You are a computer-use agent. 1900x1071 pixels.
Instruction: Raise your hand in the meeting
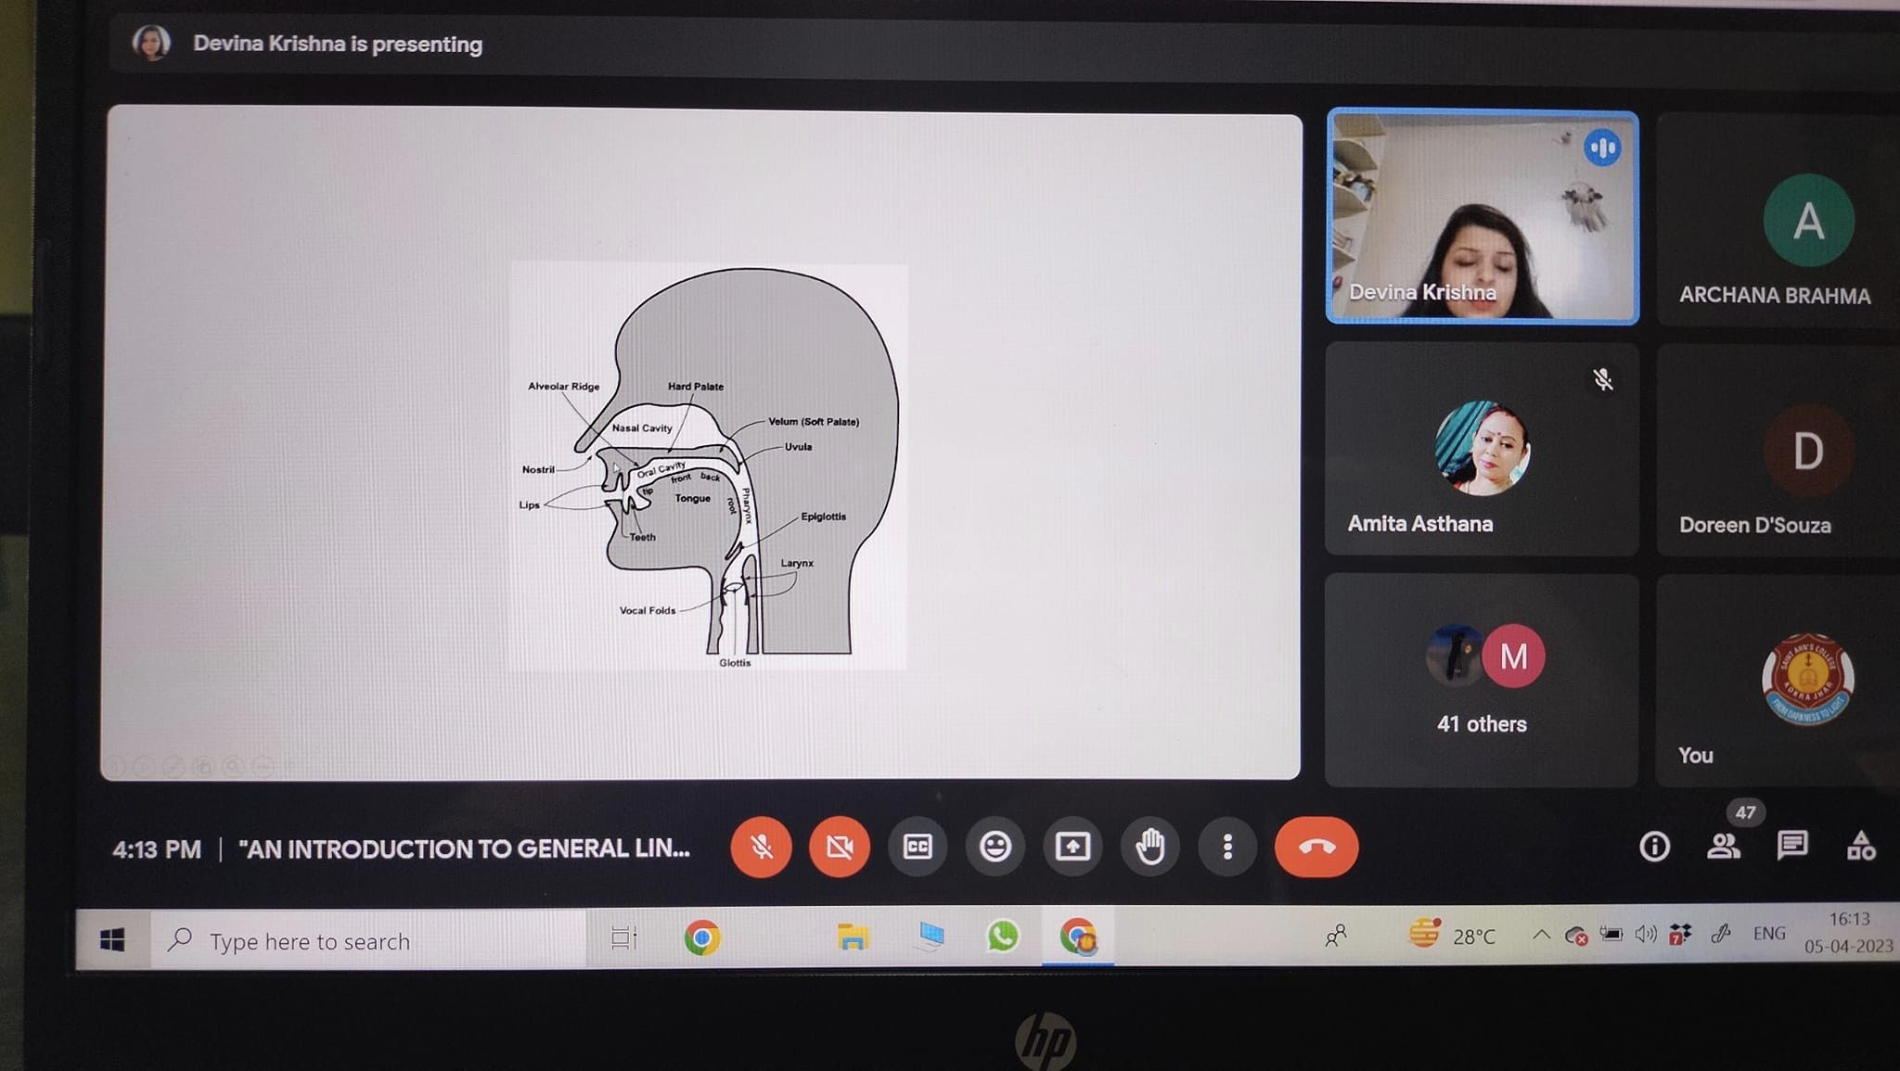[1150, 847]
